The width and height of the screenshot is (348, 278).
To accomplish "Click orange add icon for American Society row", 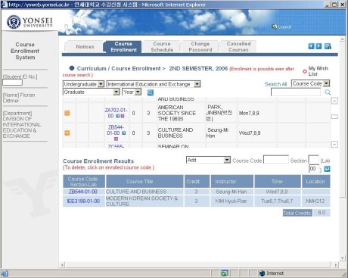I will click(x=67, y=113).
